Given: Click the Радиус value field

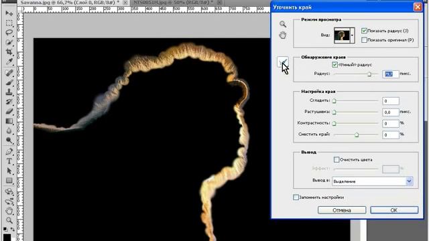Looking at the screenshot, I should coord(390,74).
